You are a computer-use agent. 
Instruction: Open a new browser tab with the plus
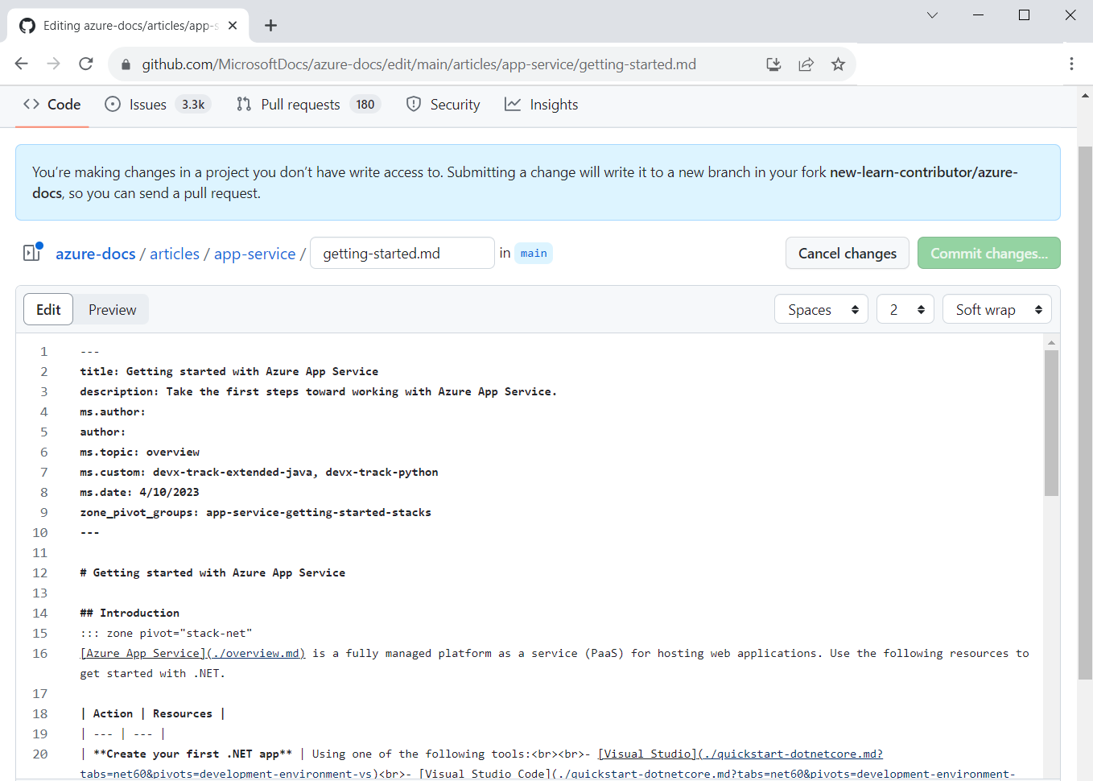pos(270,26)
